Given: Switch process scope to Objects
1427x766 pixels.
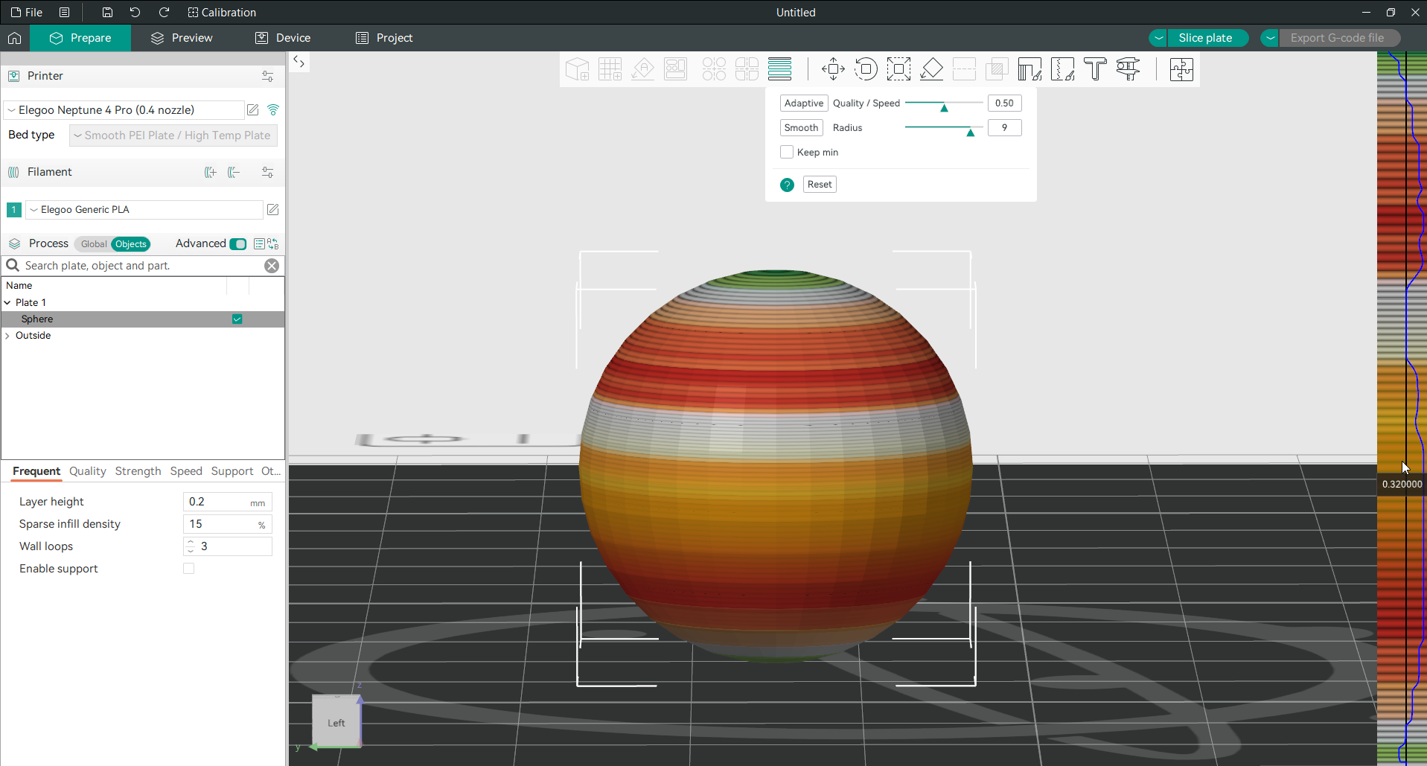Looking at the screenshot, I should pos(131,244).
